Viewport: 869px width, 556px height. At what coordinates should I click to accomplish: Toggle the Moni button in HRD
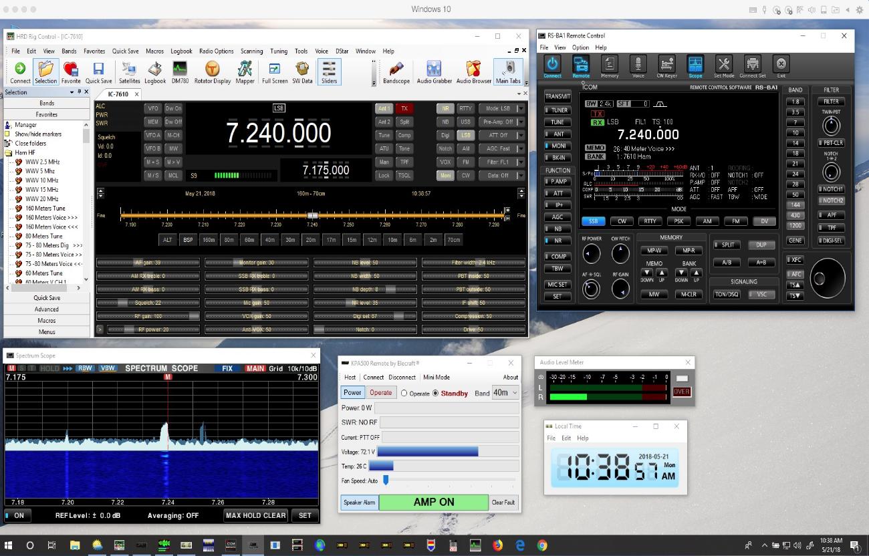(445, 175)
